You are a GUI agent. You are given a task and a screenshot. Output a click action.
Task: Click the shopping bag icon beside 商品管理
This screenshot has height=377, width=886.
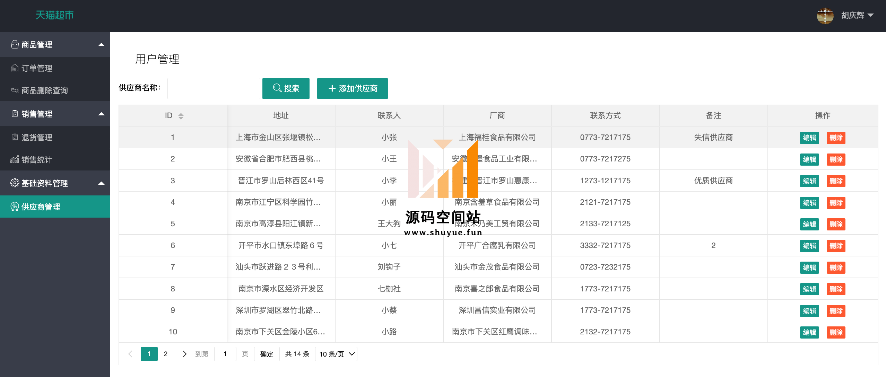click(x=15, y=44)
